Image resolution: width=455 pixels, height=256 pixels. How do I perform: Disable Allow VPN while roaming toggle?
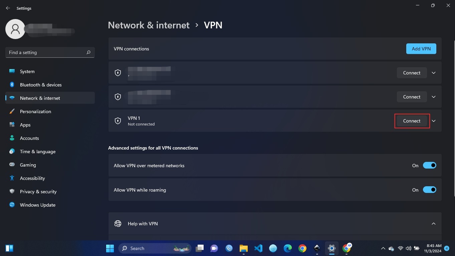point(429,190)
